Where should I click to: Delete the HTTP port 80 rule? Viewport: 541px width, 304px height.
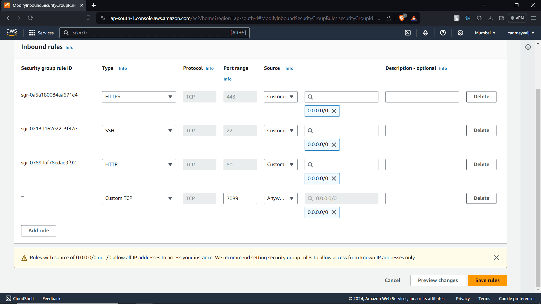[x=481, y=165]
